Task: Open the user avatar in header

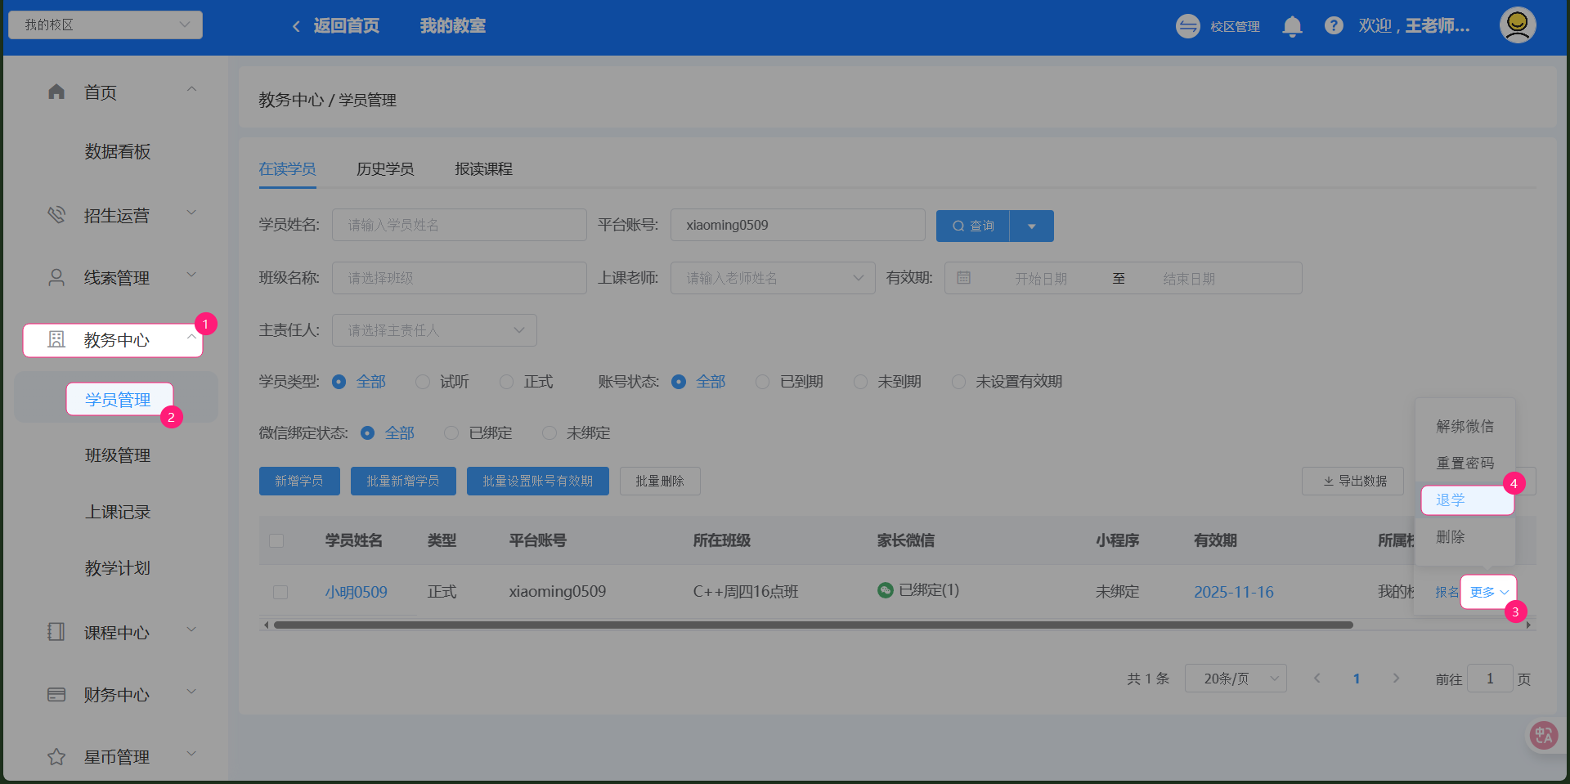Action: [1517, 25]
